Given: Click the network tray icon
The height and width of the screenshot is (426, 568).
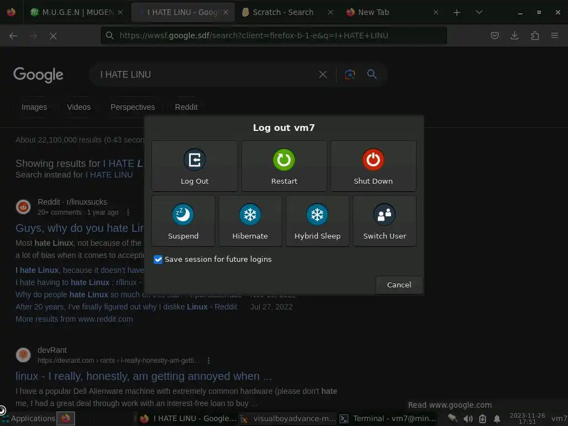Looking at the screenshot, I should click(452, 418).
